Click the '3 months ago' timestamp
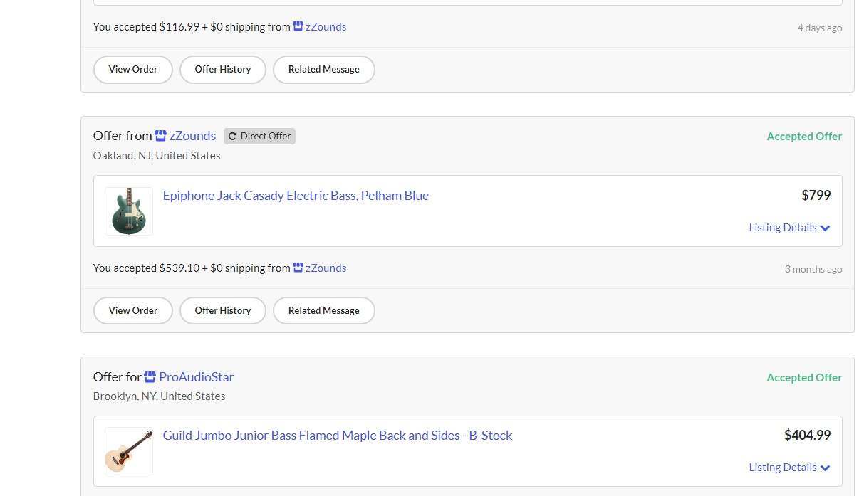This screenshot has width=859, height=496. pos(813,269)
